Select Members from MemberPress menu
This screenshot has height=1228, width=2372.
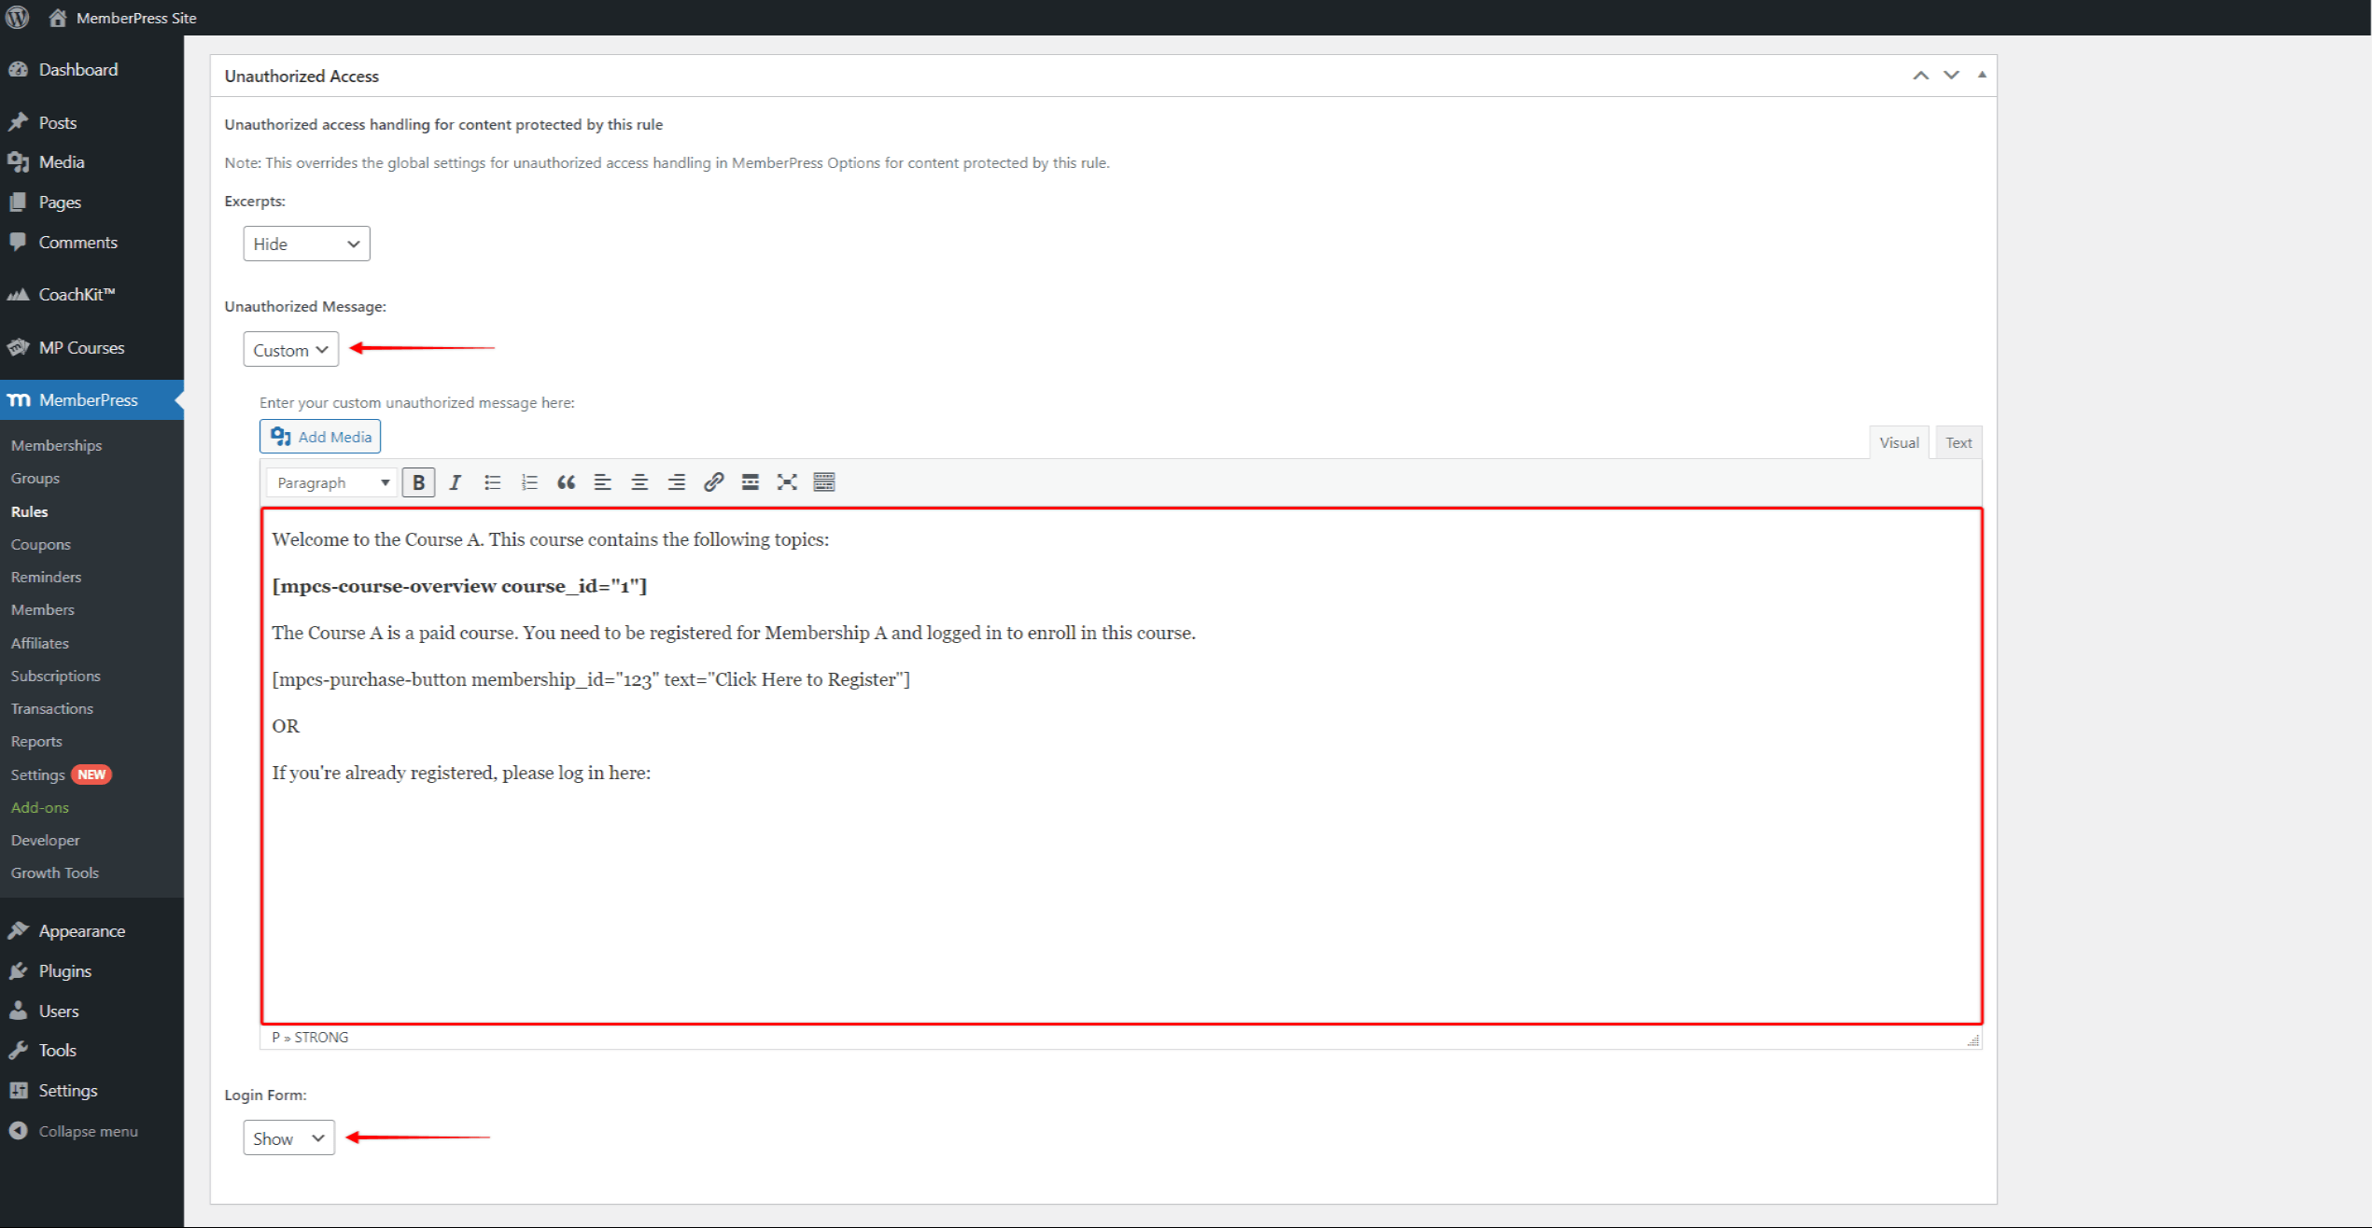(44, 609)
